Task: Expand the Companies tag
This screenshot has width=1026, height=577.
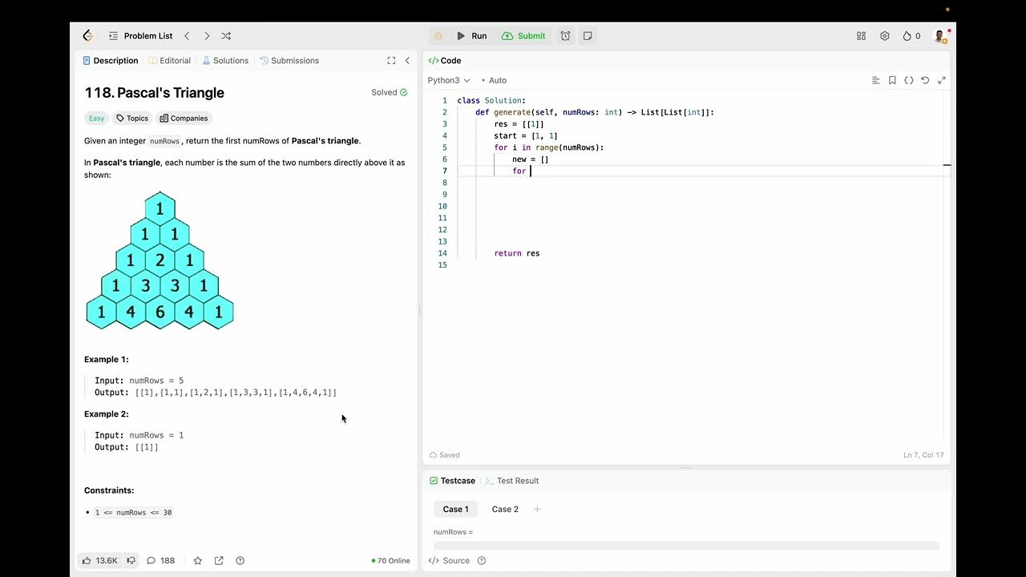Action: coord(184,119)
